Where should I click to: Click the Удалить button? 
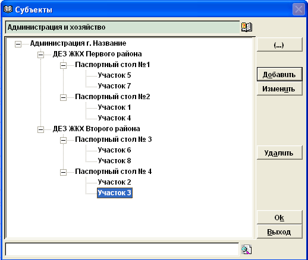pos(279,153)
